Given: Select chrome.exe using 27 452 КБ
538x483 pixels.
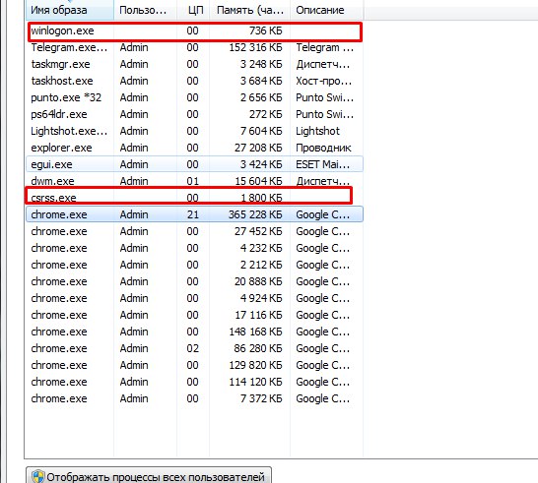Looking at the screenshot, I should tap(194, 231).
